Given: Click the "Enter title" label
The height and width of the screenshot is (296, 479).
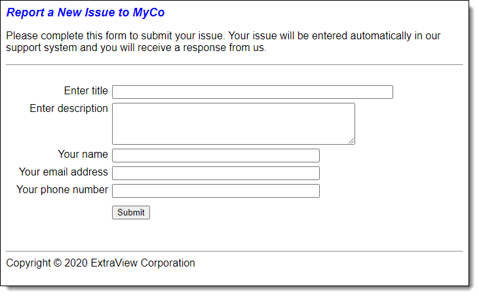Looking at the screenshot, I should point(86,90).
